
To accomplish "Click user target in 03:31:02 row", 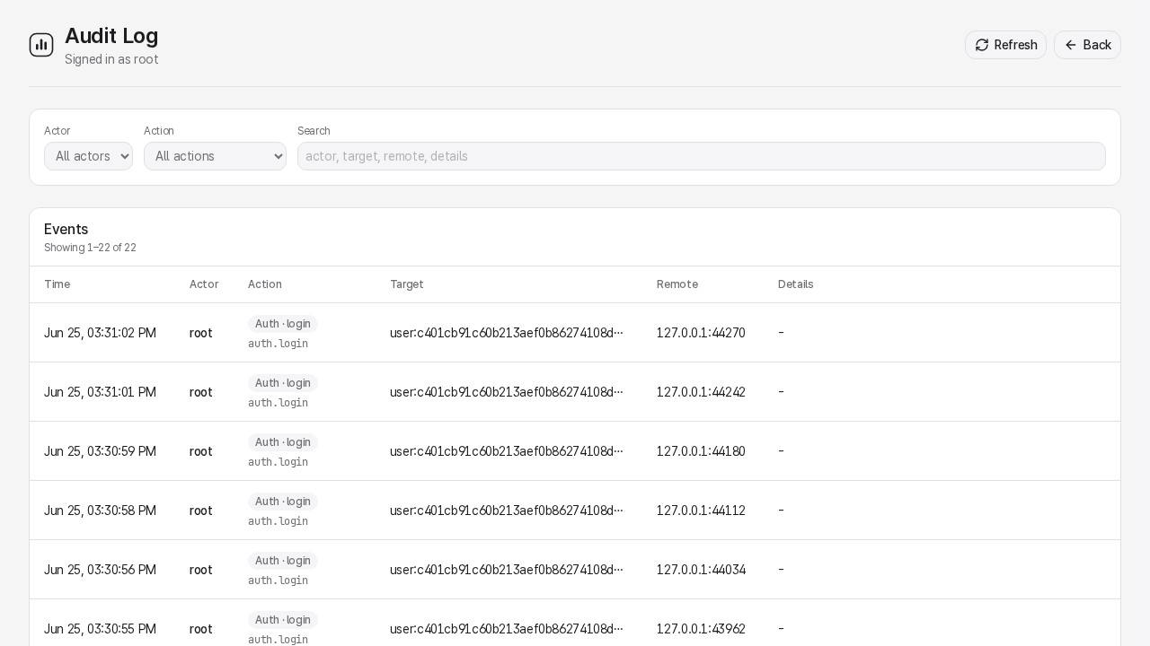I will pos(507,333).
